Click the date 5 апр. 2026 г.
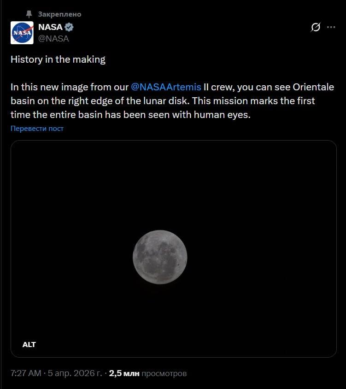 click(x=75, y=373)
